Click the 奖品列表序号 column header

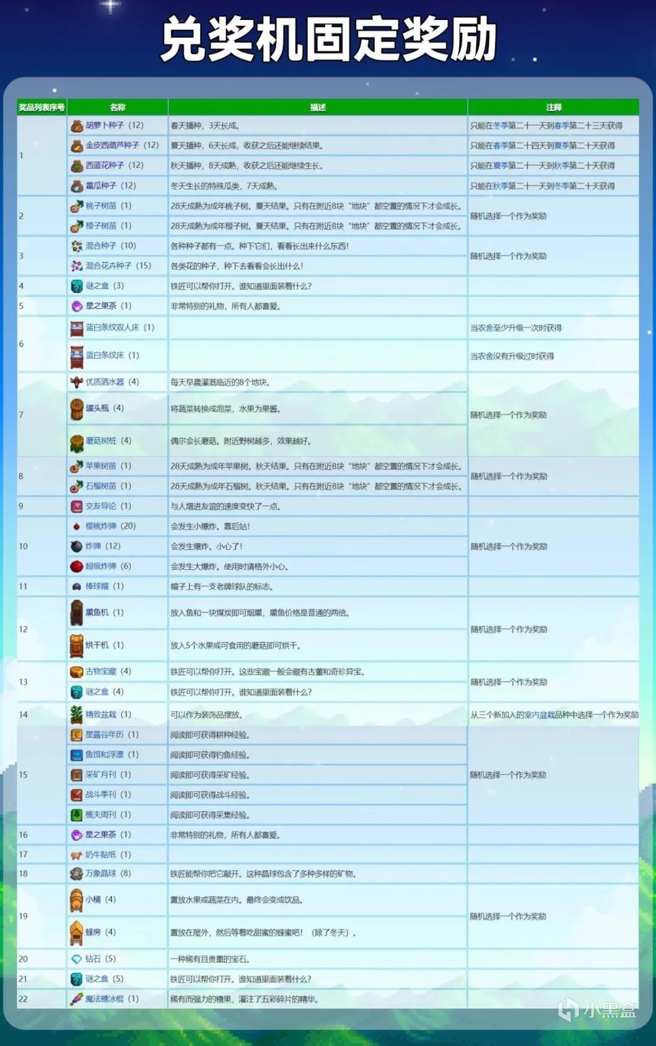[x=41, y=108]
